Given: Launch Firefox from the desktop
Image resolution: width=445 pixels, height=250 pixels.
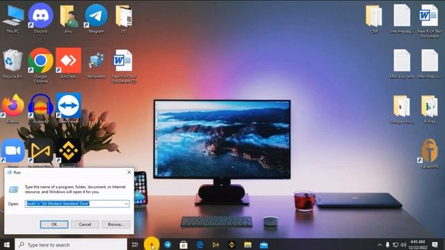Looking at the screenshot, I should point(13,109).
